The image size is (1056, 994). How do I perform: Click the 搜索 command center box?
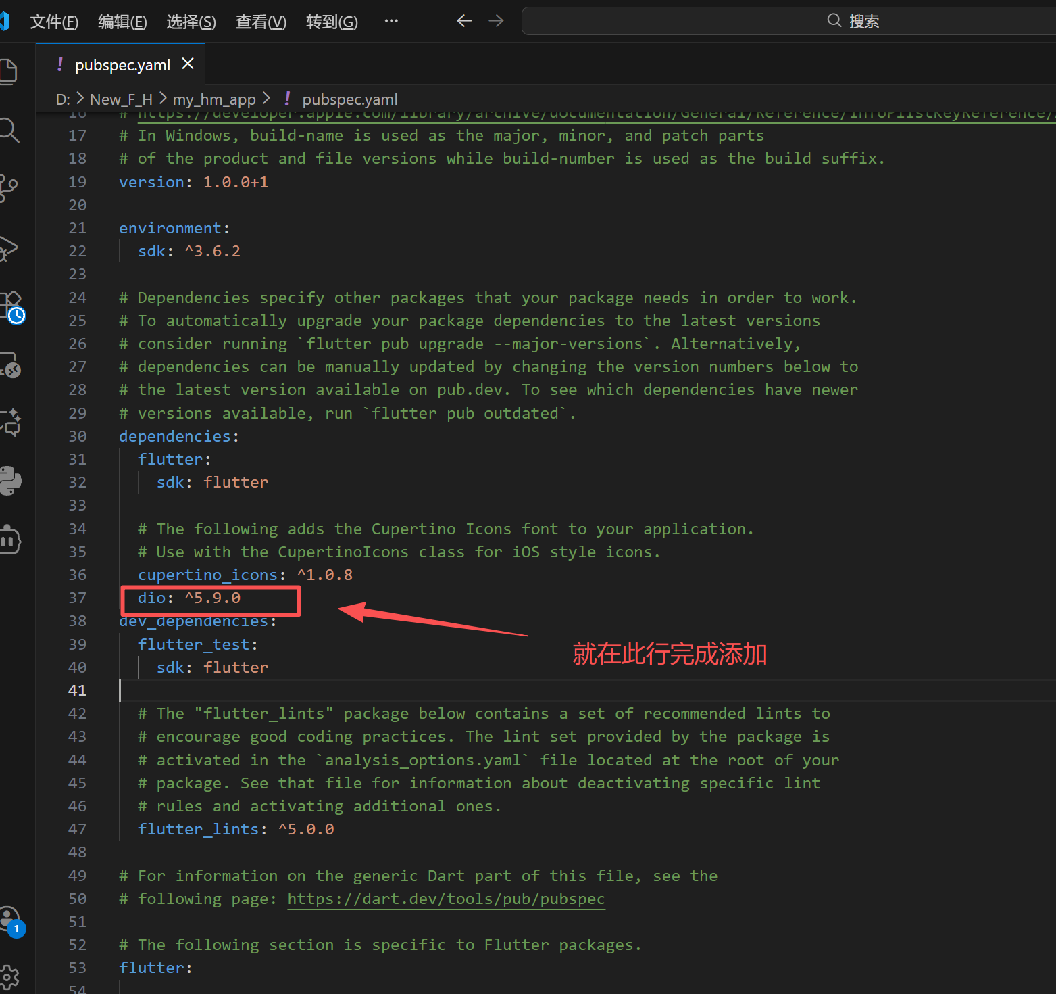[x=788, y=21]
